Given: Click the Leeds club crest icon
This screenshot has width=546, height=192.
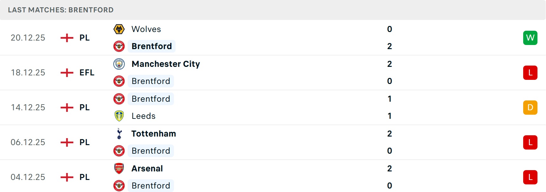Looking at the screenshot, I should pos(119,116).
